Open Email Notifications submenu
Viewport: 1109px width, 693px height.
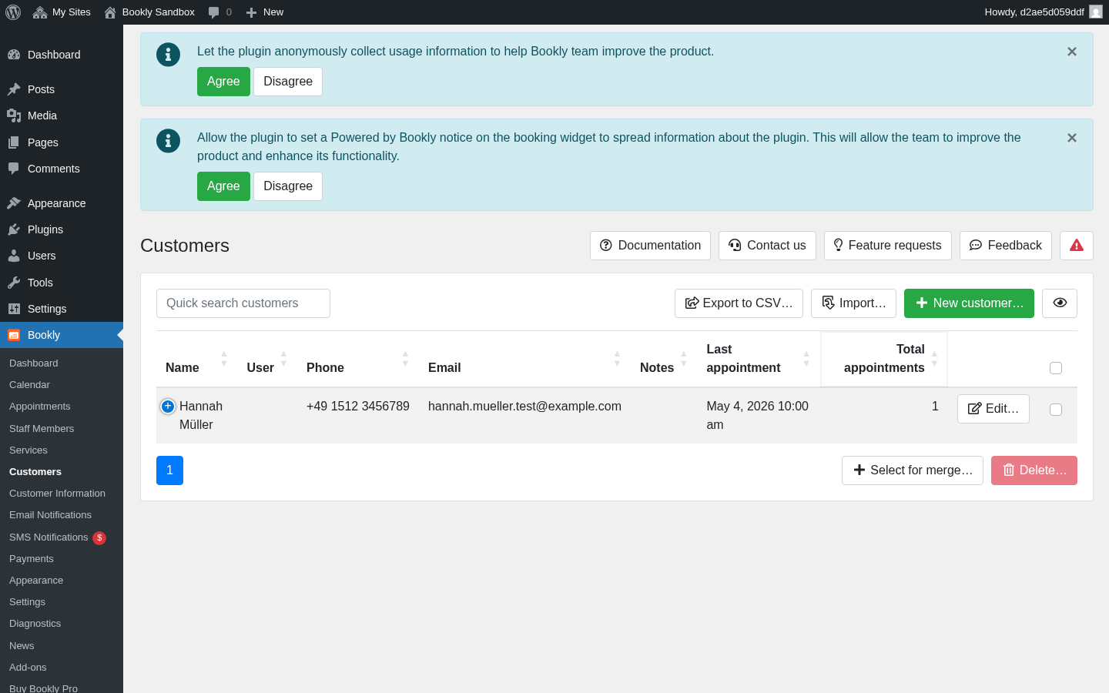pyautogui.click(x=62, y=514)
